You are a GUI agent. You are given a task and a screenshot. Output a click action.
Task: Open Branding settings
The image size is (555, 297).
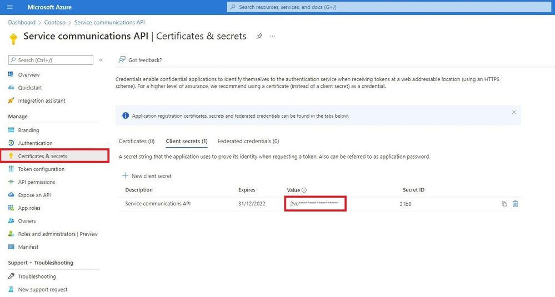coord(29,130)
